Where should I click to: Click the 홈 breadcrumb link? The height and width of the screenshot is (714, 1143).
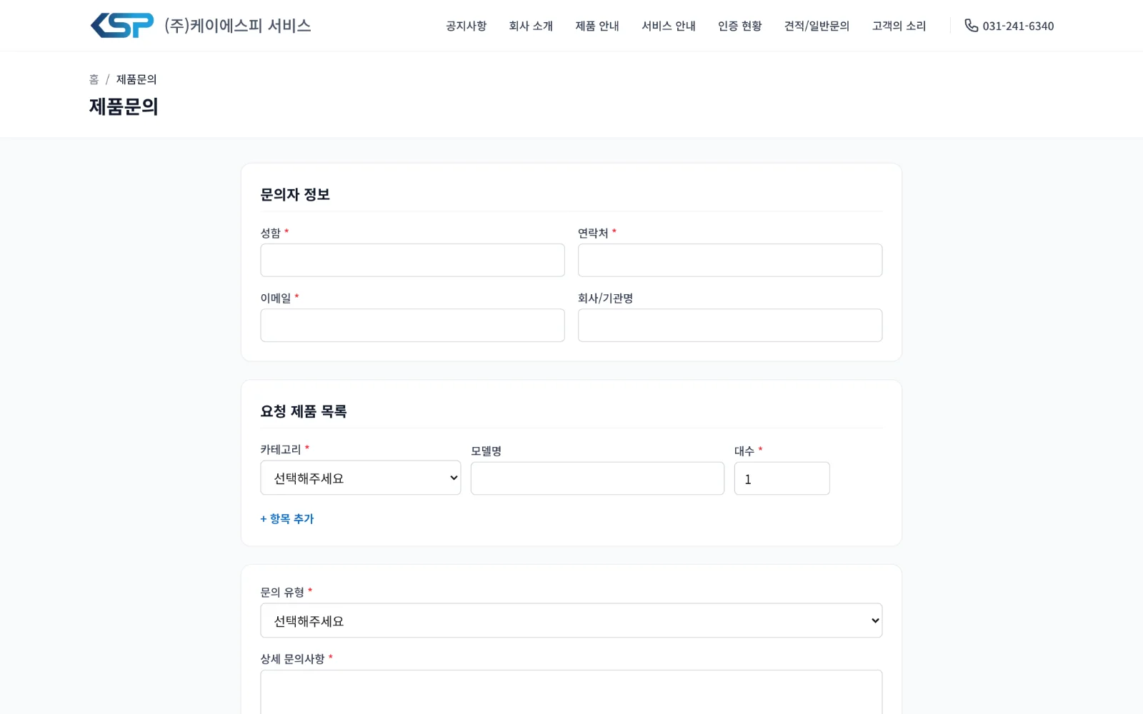[x=94, y=79]
